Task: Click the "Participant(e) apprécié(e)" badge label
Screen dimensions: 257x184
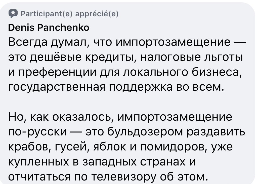Action: tap(68, 14)
